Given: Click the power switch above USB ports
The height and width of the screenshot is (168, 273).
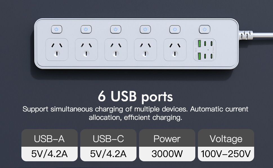Looking at the screenshot, I should (205, 29).
